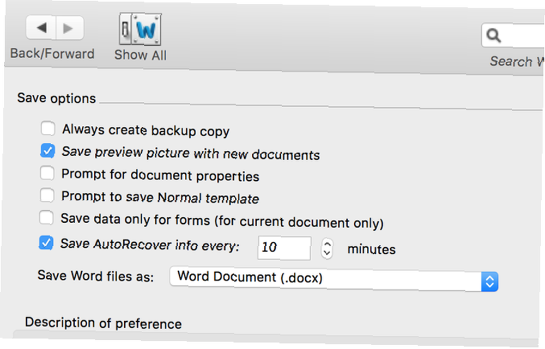Focus the Search Word Preferences field
Screen dimensions: 545x349
(513, 35)
